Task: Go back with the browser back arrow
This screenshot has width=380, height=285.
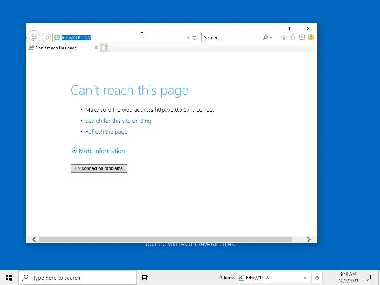Action: click(x=33, y=37)
